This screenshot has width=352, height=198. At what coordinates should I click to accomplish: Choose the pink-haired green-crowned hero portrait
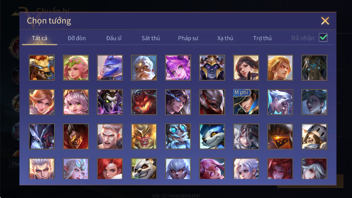click(76, 68)
